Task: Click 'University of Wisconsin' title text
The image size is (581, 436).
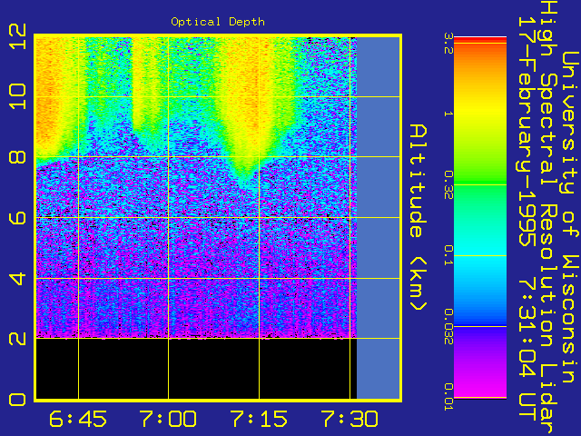Action: [569, 217]
